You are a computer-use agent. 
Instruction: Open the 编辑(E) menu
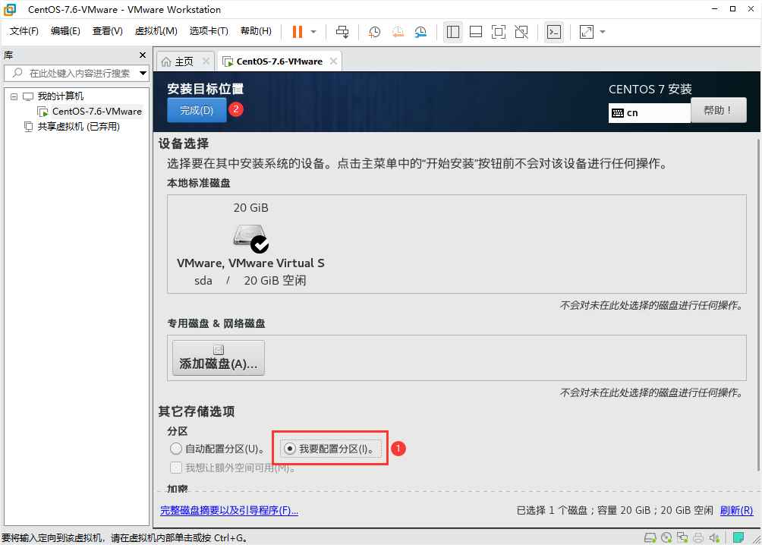coord(65,31)
